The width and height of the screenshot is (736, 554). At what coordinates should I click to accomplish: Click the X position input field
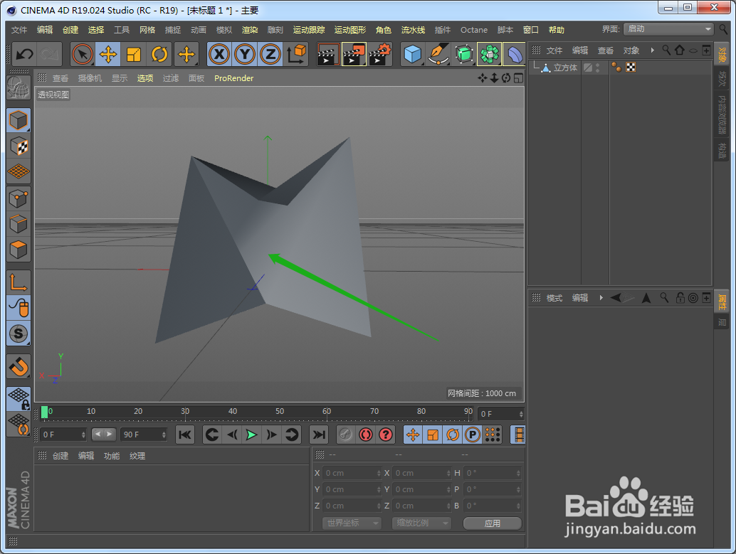pyautogui.click(x=352, y=473)
